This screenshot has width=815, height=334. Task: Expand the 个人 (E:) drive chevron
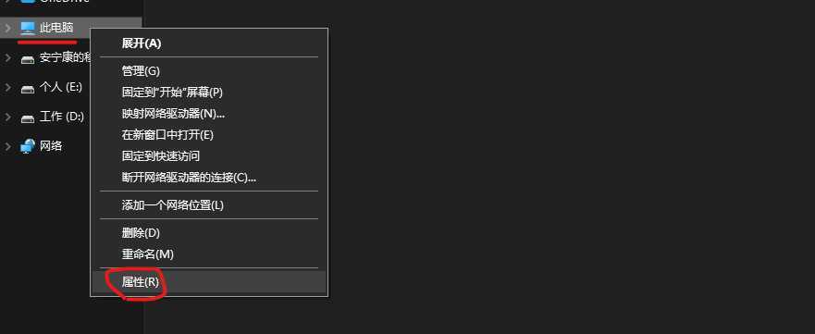click(x=7, y=87)
